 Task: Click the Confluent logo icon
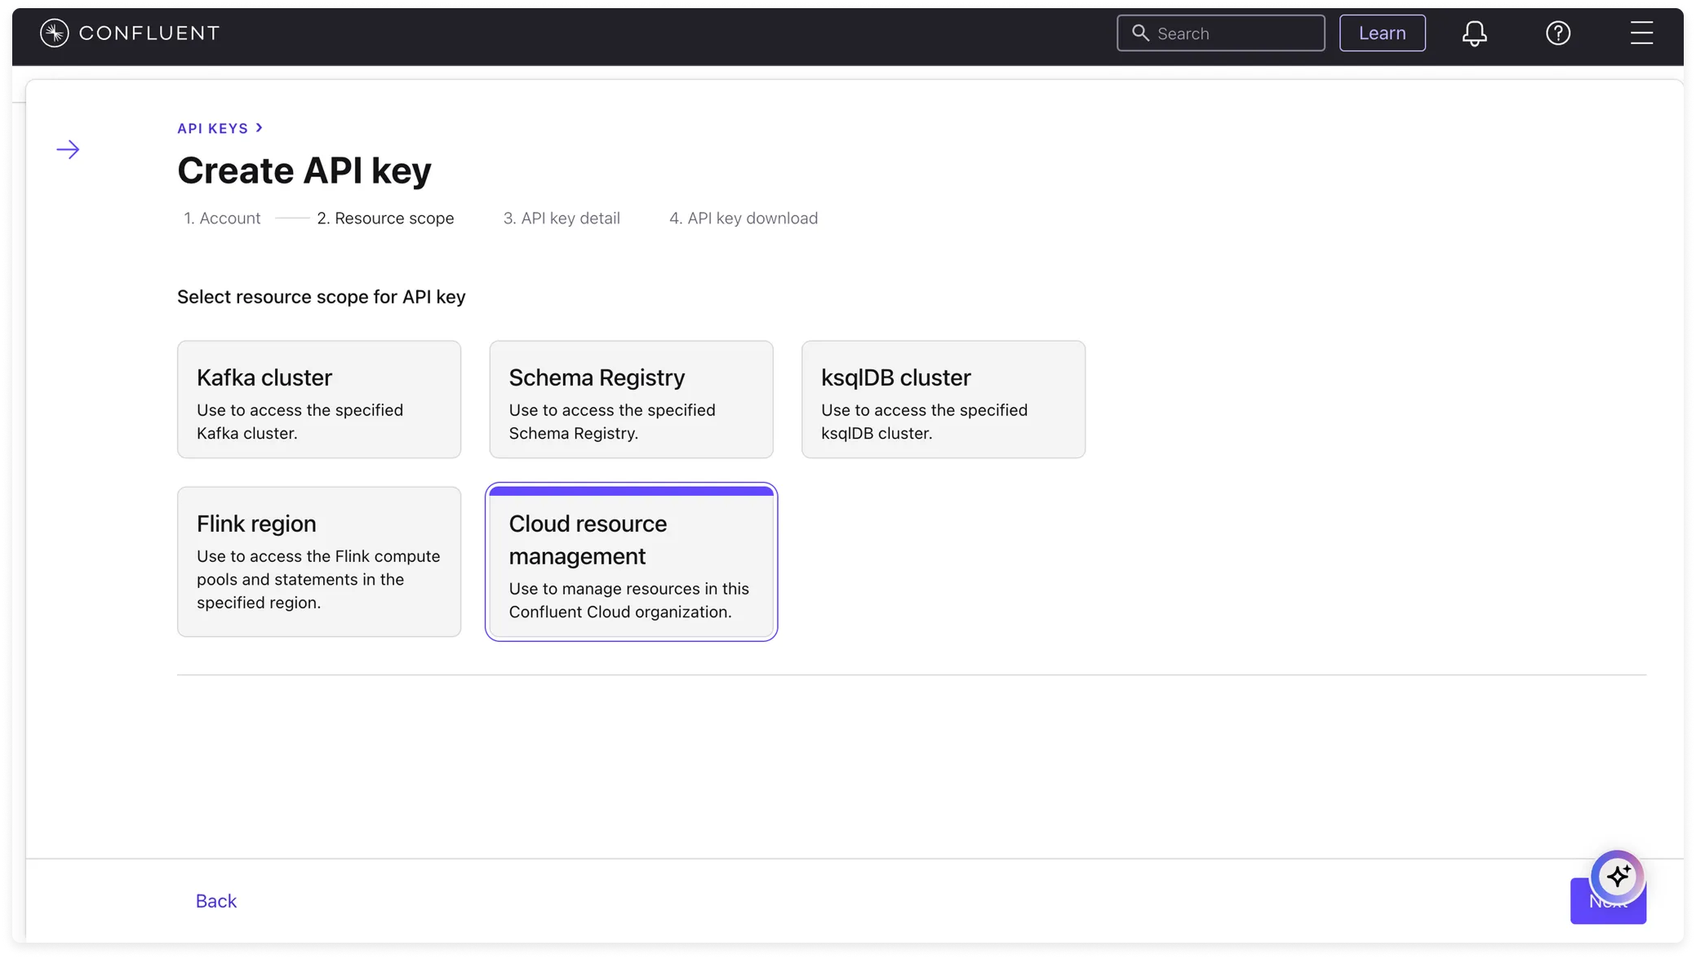[x=54, y=33]
